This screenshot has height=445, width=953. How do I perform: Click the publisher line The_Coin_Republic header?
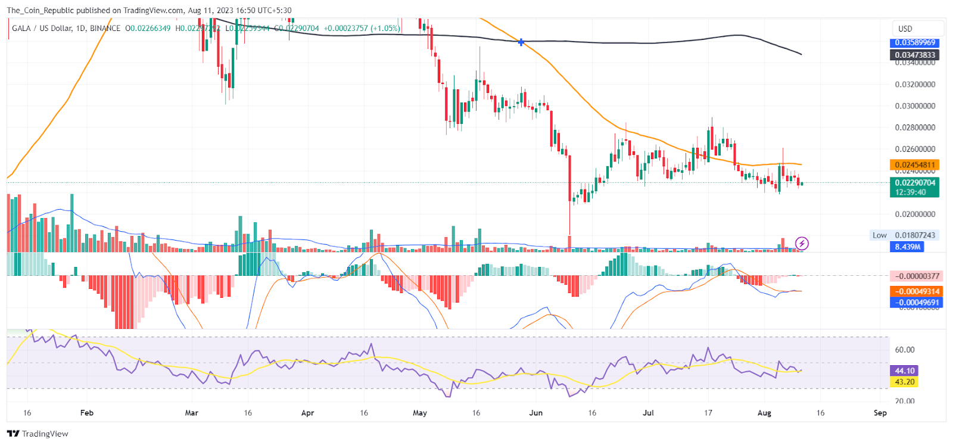149,10
